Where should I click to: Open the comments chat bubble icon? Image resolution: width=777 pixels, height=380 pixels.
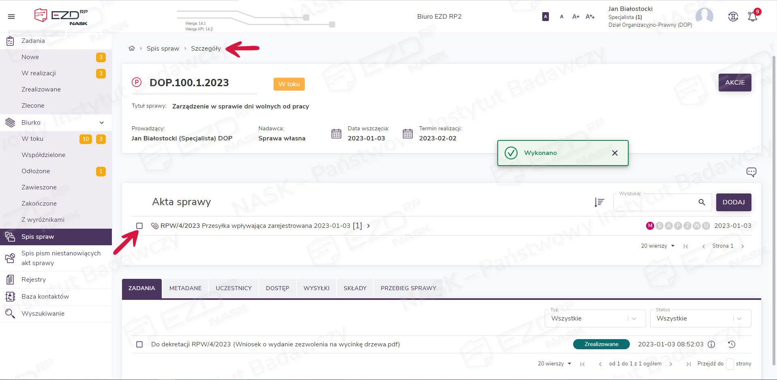click(751, 172)
